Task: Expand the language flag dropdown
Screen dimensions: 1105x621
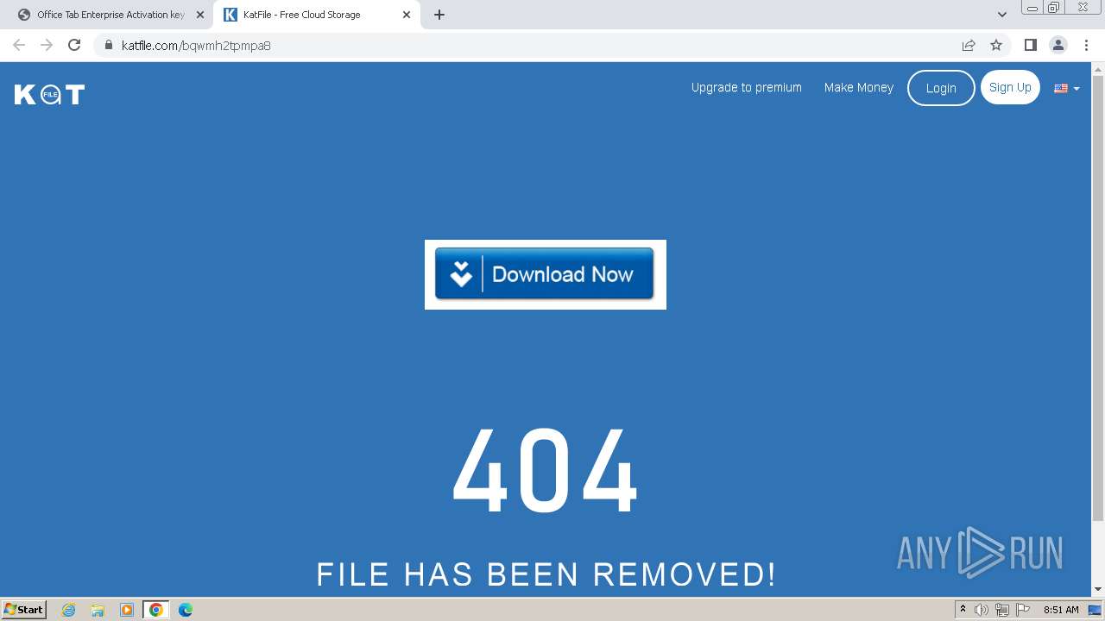Action: (x=1067, y=88)
